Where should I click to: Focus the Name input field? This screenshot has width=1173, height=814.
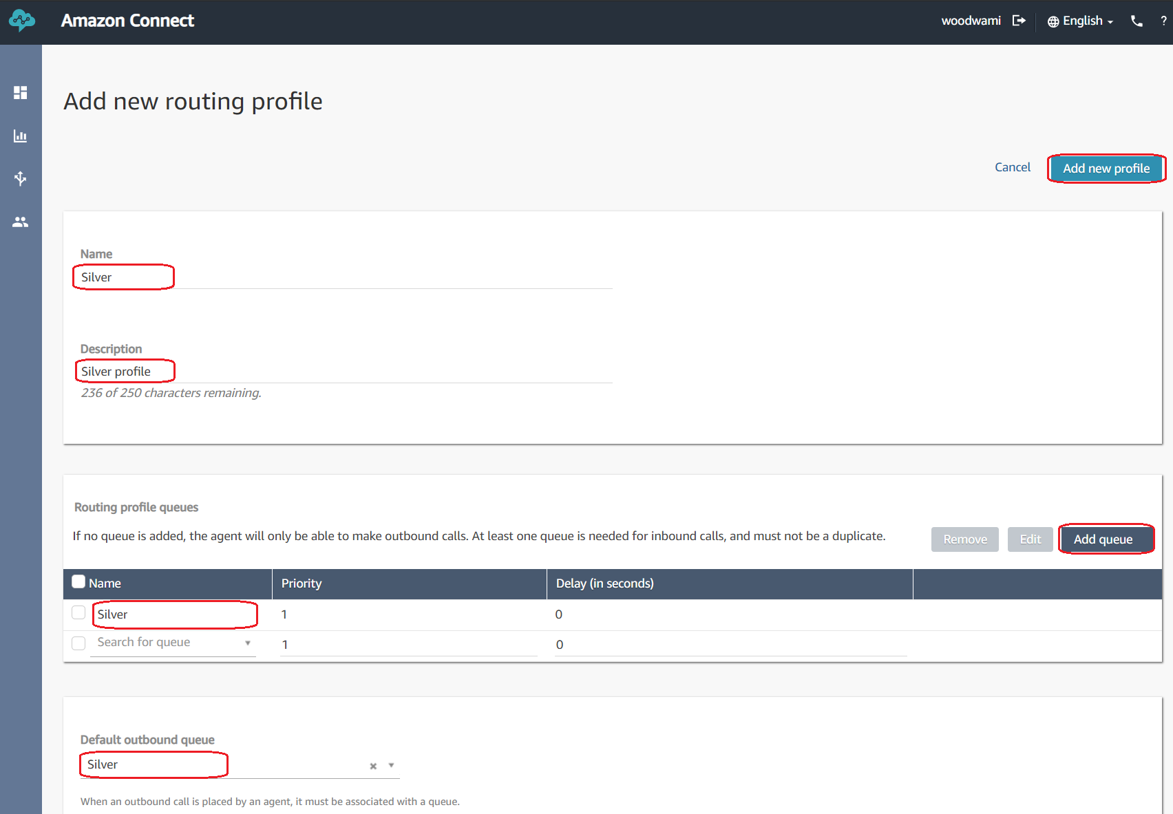point(346,277)
